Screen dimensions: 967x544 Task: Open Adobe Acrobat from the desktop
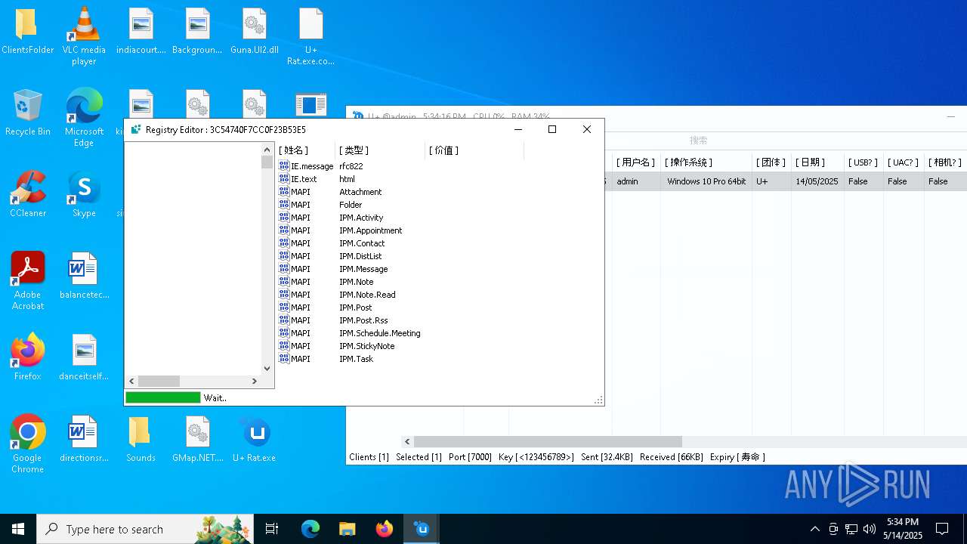point(27,281)
